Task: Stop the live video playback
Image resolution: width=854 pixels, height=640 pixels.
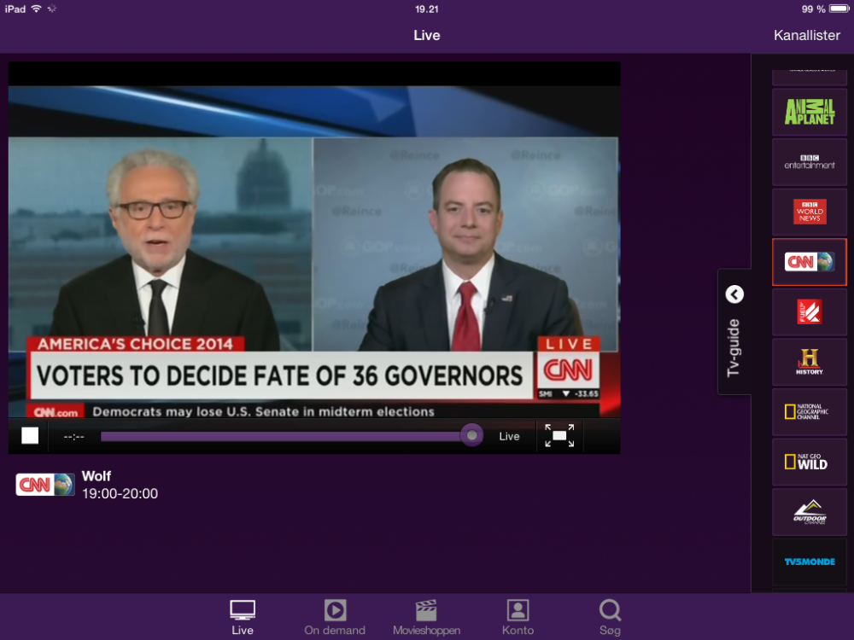Action: tap(30, 435)
